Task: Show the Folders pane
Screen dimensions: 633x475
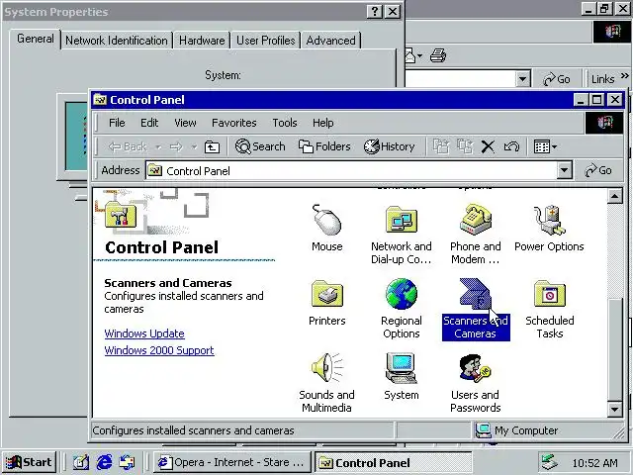Action: coord(324,146)
